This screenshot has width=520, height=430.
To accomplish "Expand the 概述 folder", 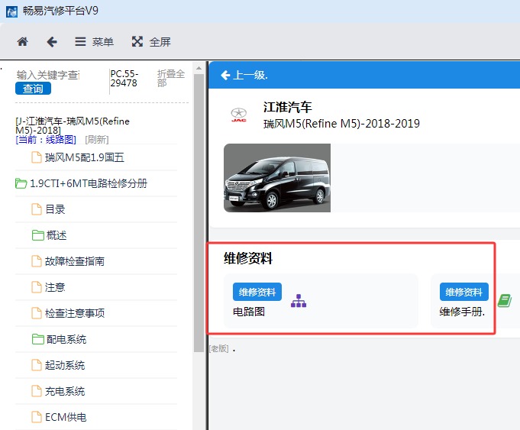I will click(57, 235).
